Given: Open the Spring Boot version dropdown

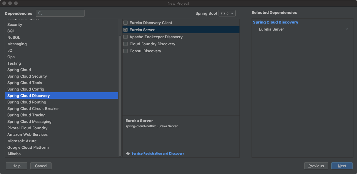Looking at the screenshot, I should pos(227,13).
